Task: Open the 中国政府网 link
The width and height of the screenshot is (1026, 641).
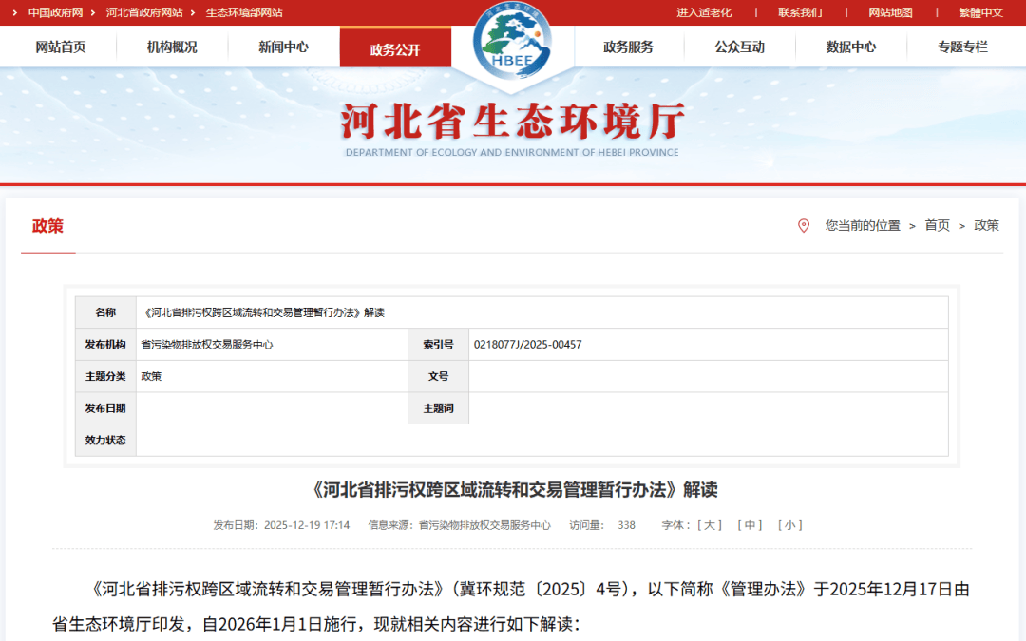Action: click(55, 12)
